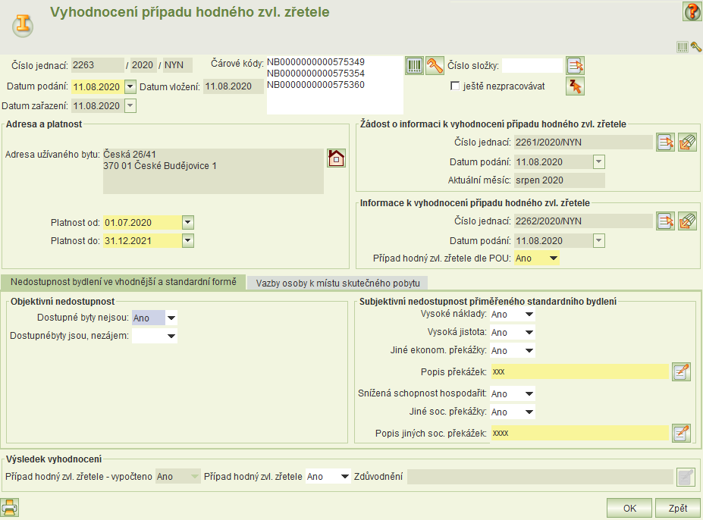Image resolution: width=703 pixels, height=520 pixels.
Task: Select Nedostupnost bydlení ve vhodnější formě tab
Action: point(124,282)
